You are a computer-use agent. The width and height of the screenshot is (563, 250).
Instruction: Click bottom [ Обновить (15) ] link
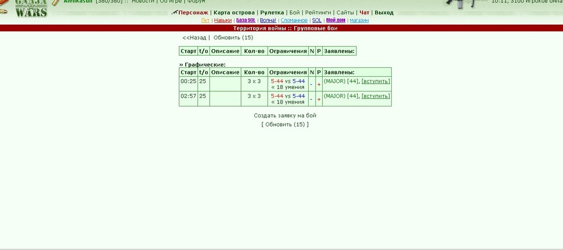(x=285, y=124)
